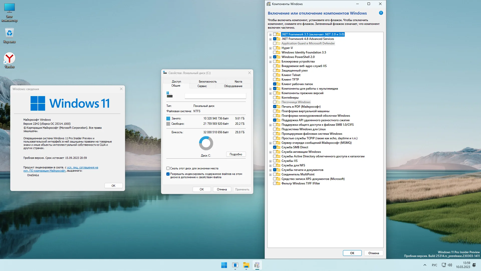Screen dimensions: 481x271
Task: Expand the Службы IIS tree node
Action: click(270, 161)
